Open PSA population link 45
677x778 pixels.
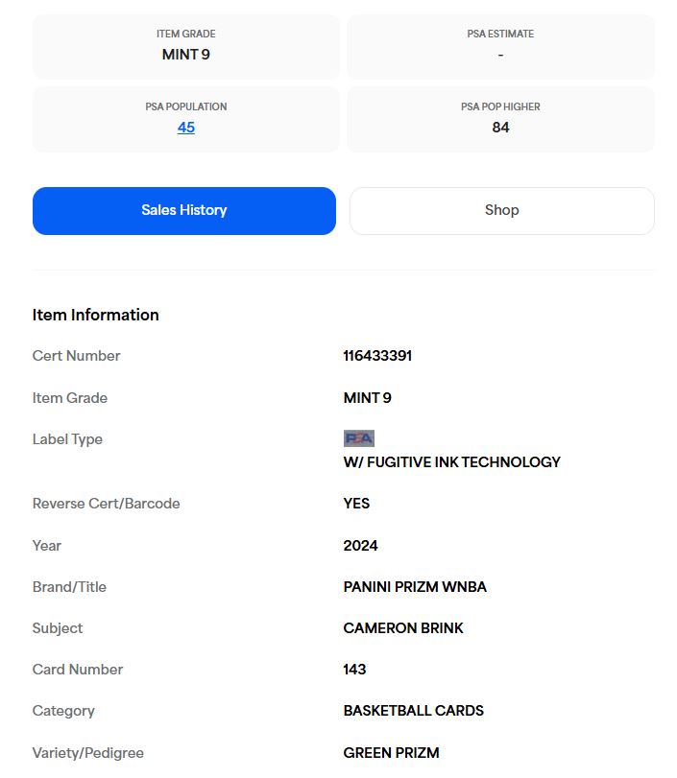[x=185, y=128]
